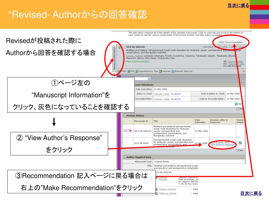The height and width of the screenshot is (201, 269).
Task: Open Kitamura, Hiroshi author link
Action: click(167, 193)
